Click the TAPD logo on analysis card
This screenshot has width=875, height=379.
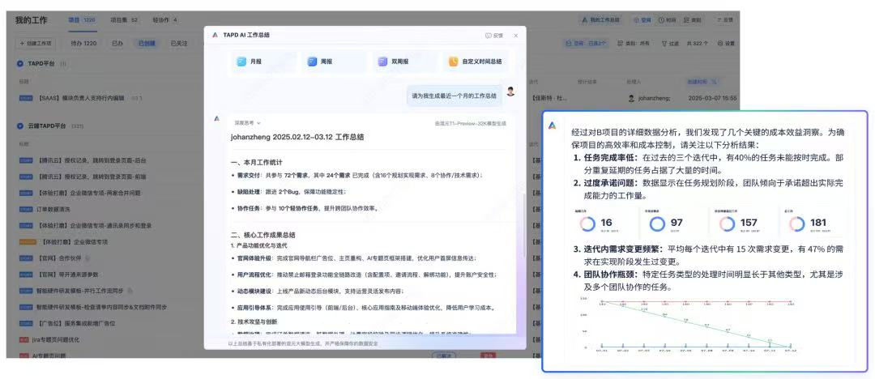[x=552, y=126]
